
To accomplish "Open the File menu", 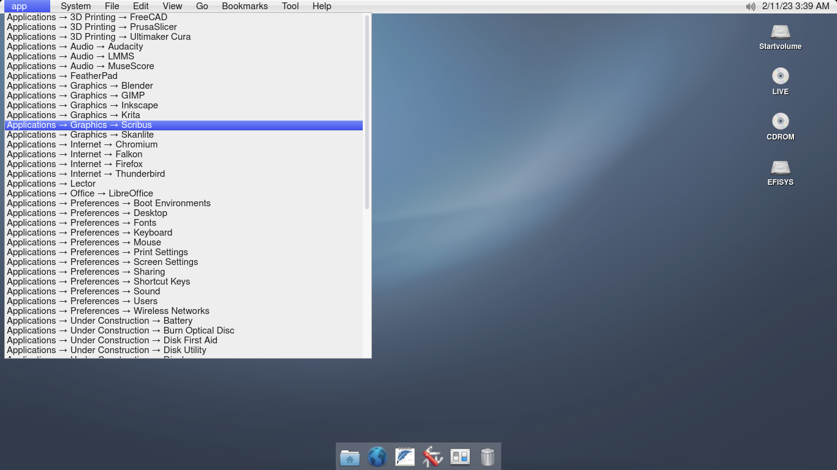I will tap(112, 6).
